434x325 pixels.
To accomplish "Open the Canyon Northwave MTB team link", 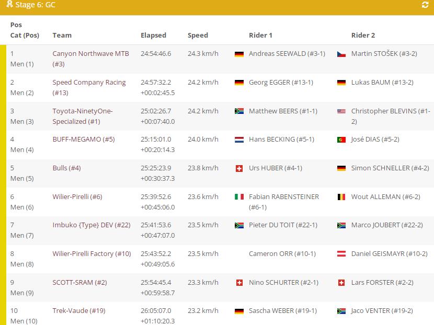I will [x=90, y=54].
